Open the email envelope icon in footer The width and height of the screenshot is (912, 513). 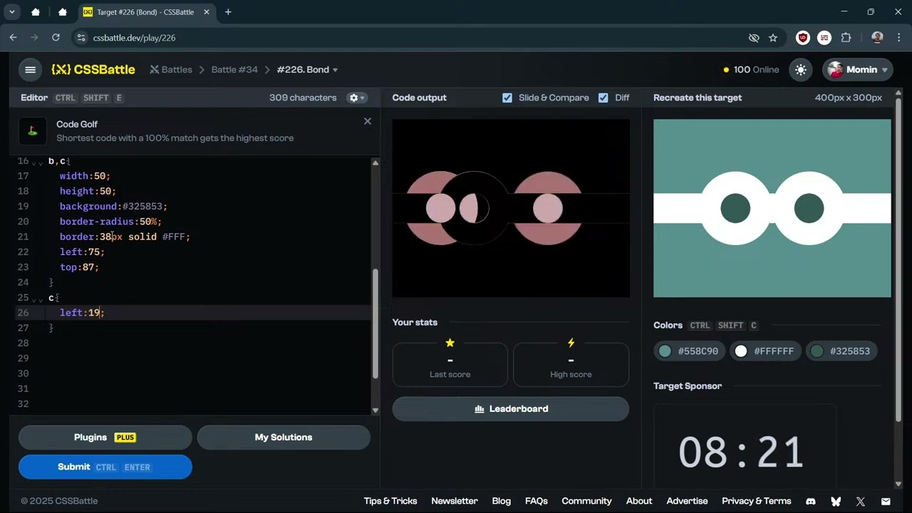tap(886, 502)
